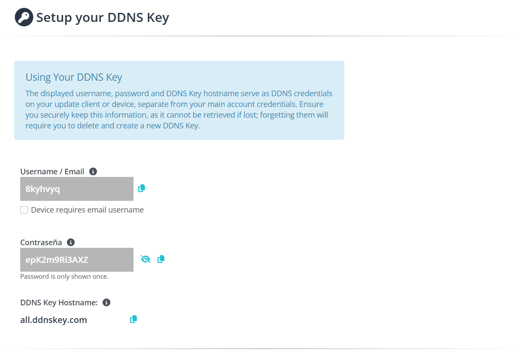Click the 'DDNS Key Hostname:' label

[x=59, y=302]
